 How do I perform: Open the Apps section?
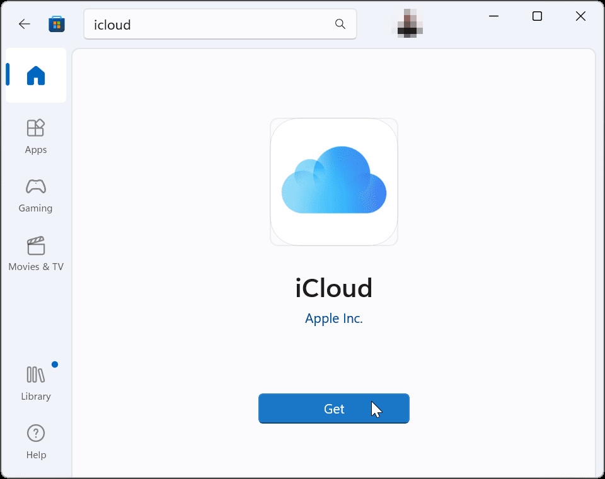point(36,137)
